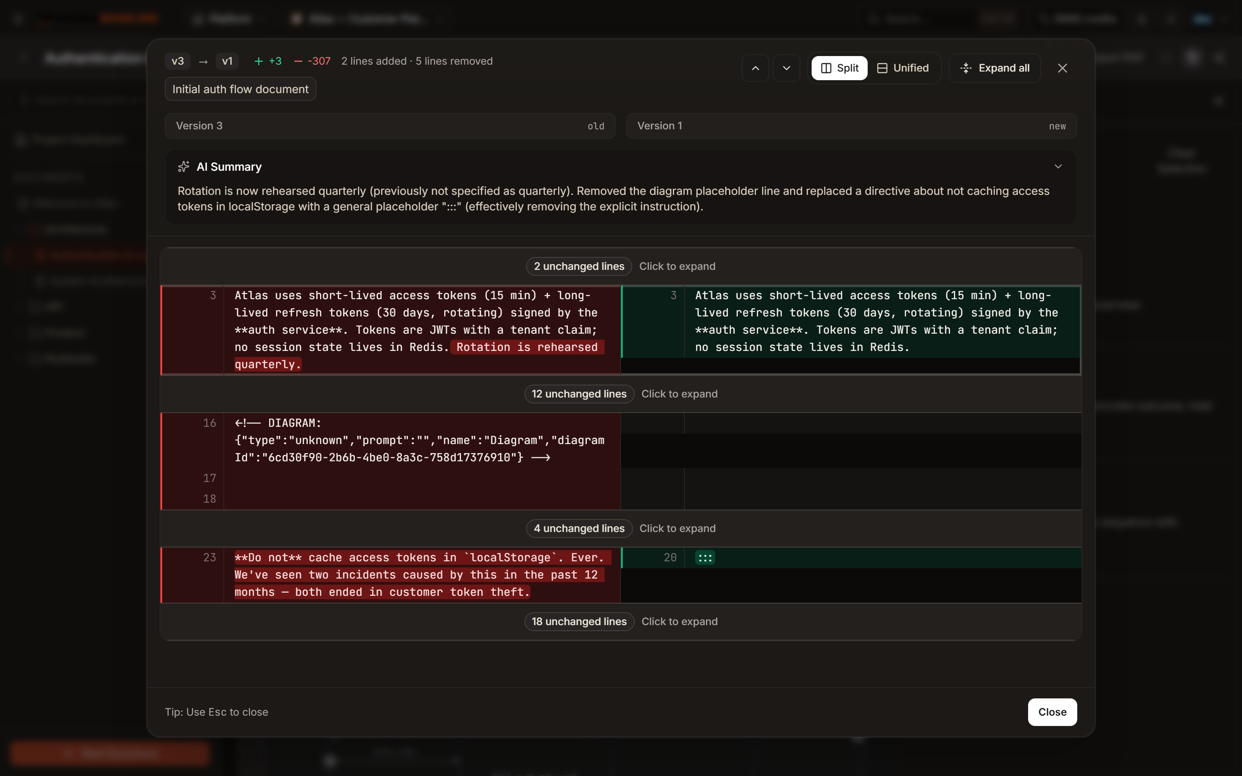Click old line number 23
This screenshot has height=776, width=1242.
(x=210, y=558)
